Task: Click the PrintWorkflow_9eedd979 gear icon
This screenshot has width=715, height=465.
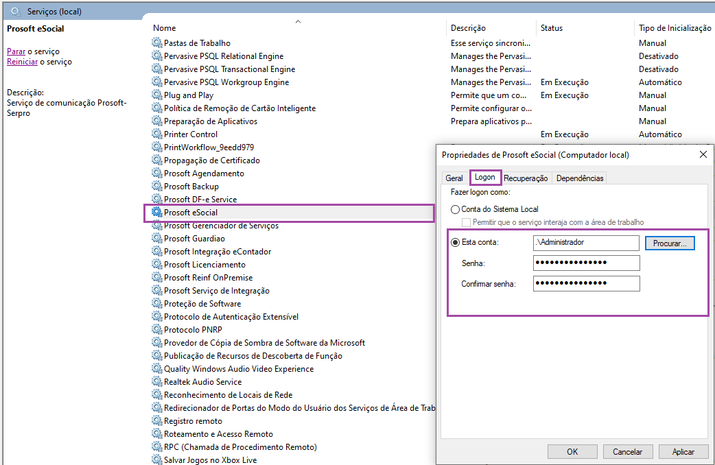Action: (x=157, y=147)
